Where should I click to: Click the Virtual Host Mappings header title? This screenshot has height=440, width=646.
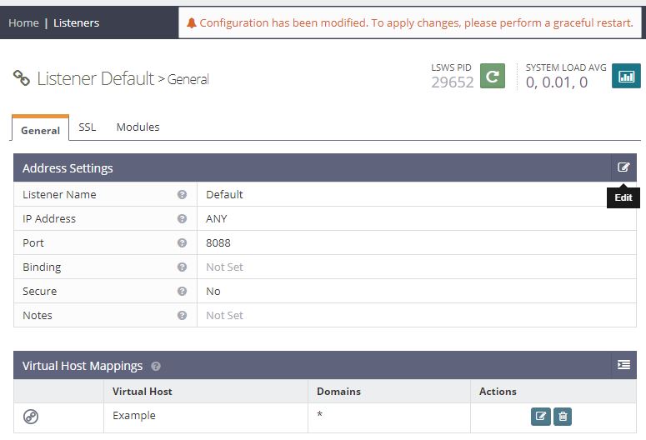point(83,366)
